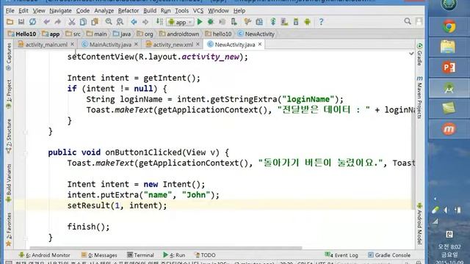Click the green Run app icon

200,22
